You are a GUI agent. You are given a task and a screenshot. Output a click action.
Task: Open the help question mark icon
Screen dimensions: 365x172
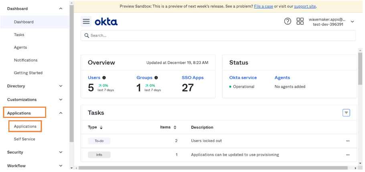[288, 22]
